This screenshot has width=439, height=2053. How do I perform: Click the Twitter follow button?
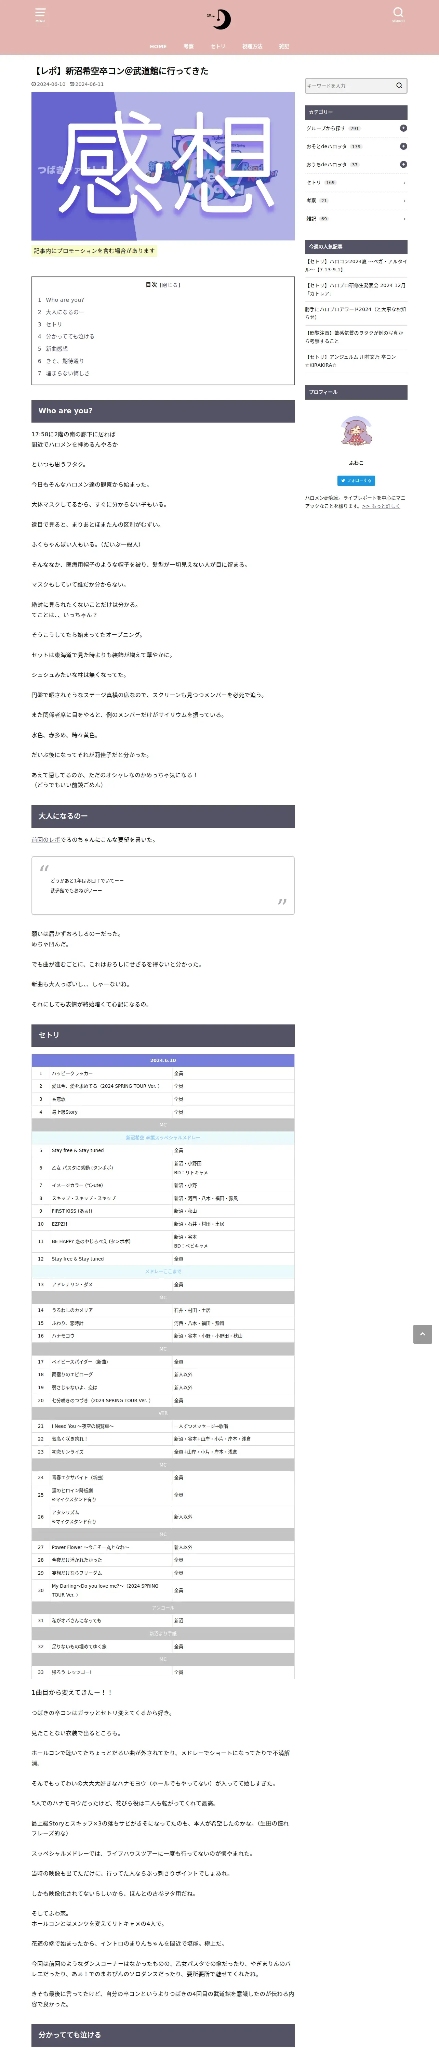point(356,481)
